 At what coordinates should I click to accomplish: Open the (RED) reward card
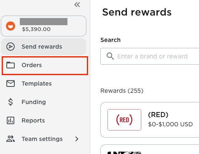coord(150,120)
